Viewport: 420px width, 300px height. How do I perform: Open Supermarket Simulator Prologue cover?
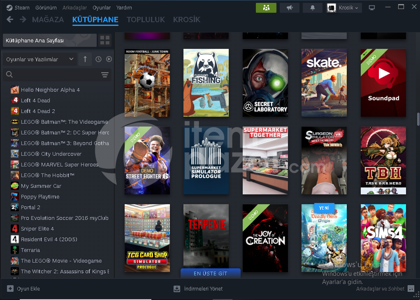[206, 160]
